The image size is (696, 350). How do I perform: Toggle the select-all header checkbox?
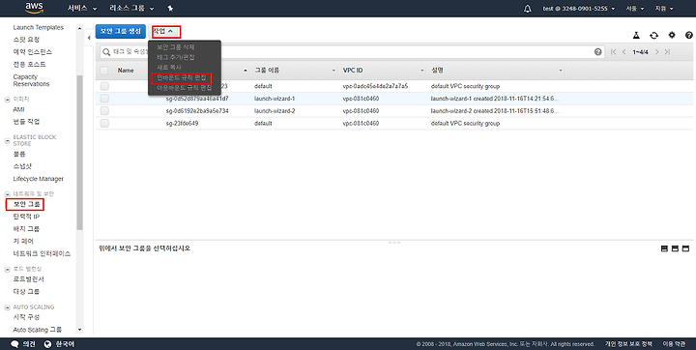point(103,71)
